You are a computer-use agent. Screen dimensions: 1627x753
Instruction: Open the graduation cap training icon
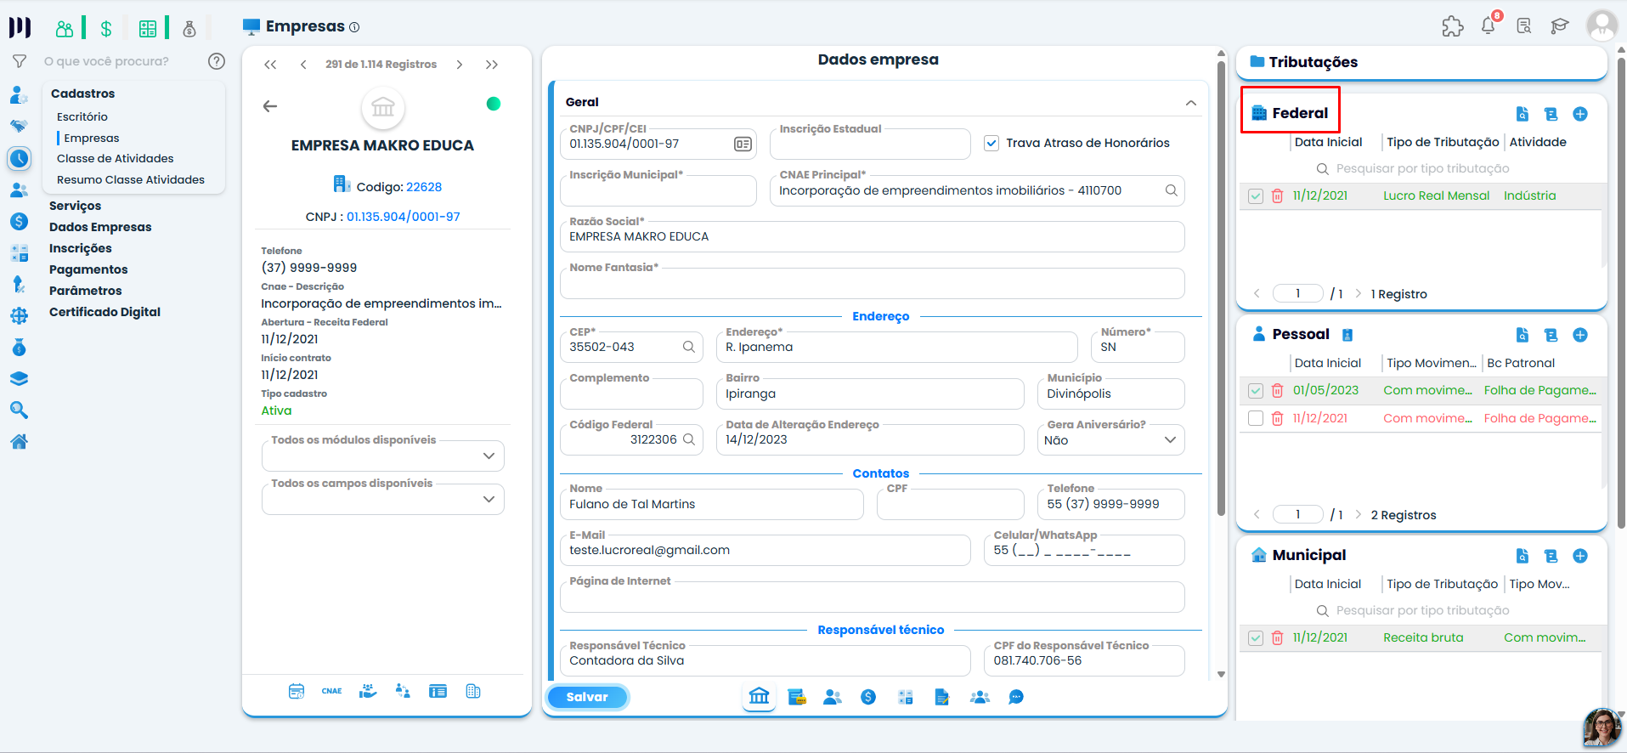click(x=1559, y=26)
